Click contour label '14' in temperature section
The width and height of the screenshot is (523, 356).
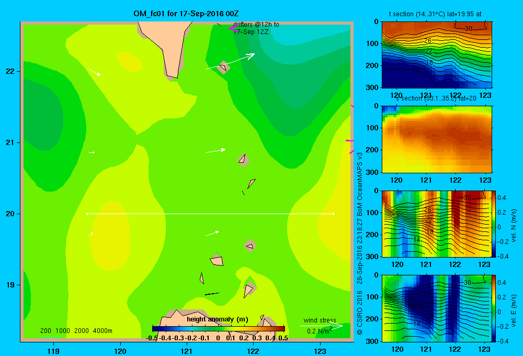[416, 71]
